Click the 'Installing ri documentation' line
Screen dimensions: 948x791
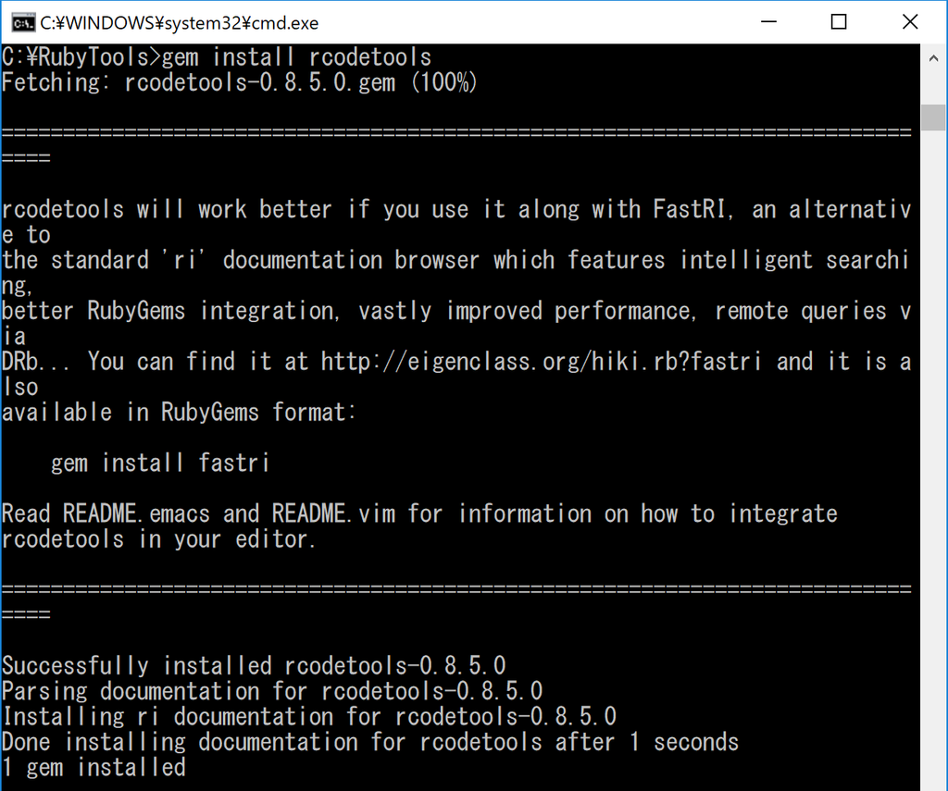[309, 717]
